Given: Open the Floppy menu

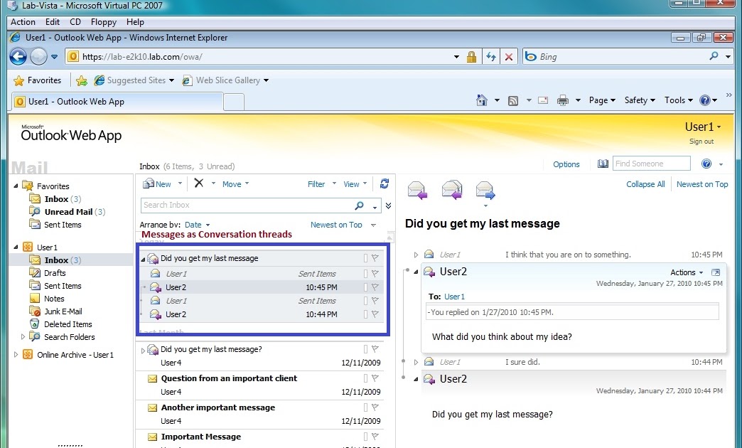Looking at the screenshot, I should point(103,22).
